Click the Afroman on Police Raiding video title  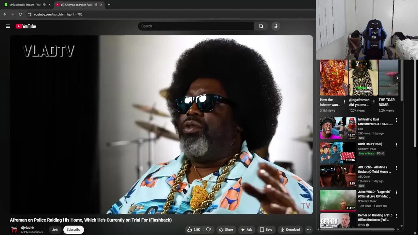click(x=91, y=220)
